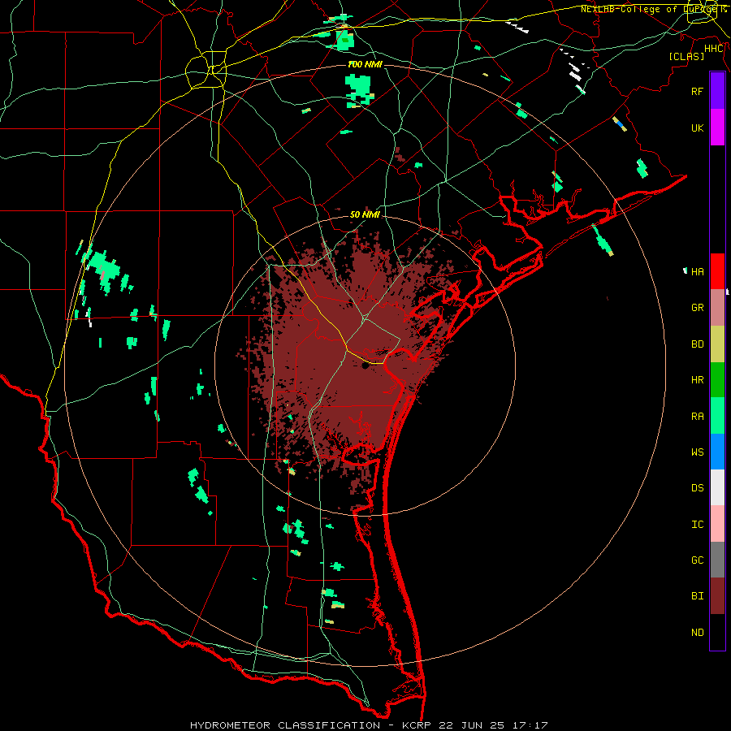Click the 'RA' legend label text
The height and width of the screenshot is (731, 731).
click(697, 416)
